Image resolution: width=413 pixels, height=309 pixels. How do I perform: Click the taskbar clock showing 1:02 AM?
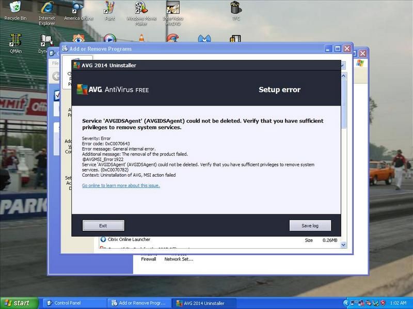[x=398, y=303]
